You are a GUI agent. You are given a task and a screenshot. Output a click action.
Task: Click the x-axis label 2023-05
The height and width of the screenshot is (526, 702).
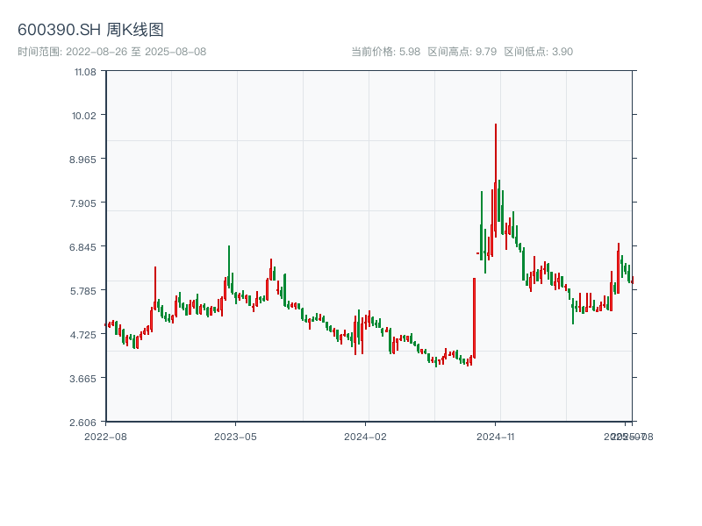click(x=235, y=437)
